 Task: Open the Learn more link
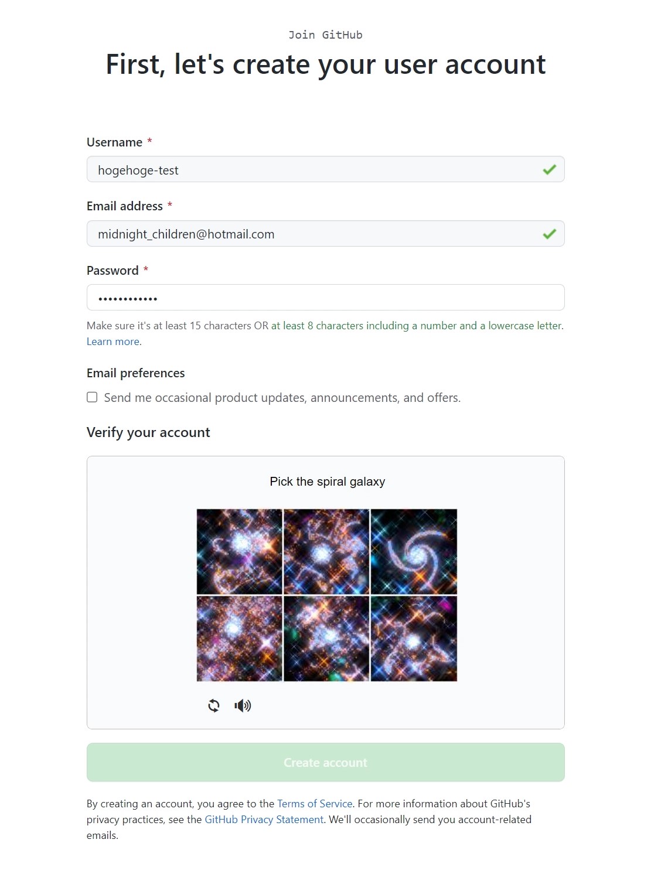pos(113,342)
